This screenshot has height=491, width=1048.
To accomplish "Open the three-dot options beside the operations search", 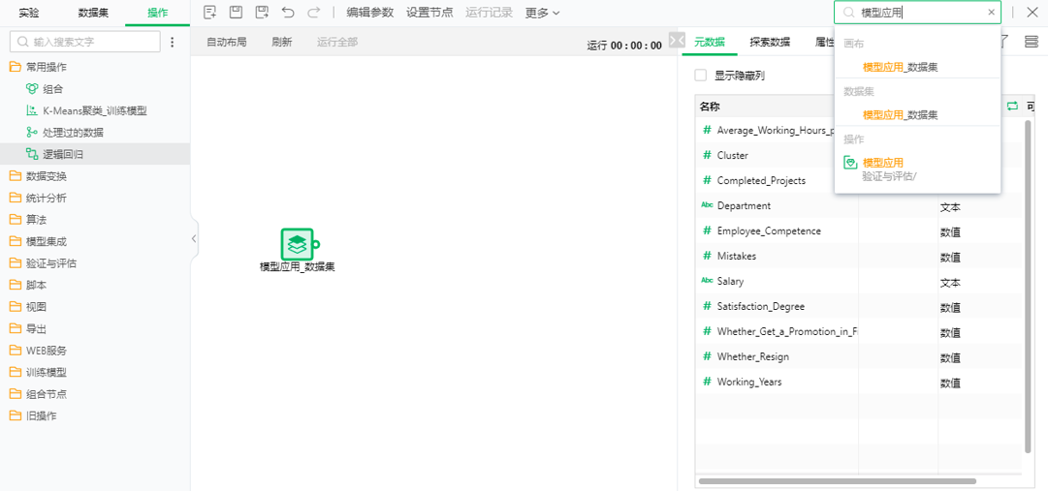I will 173,42.
